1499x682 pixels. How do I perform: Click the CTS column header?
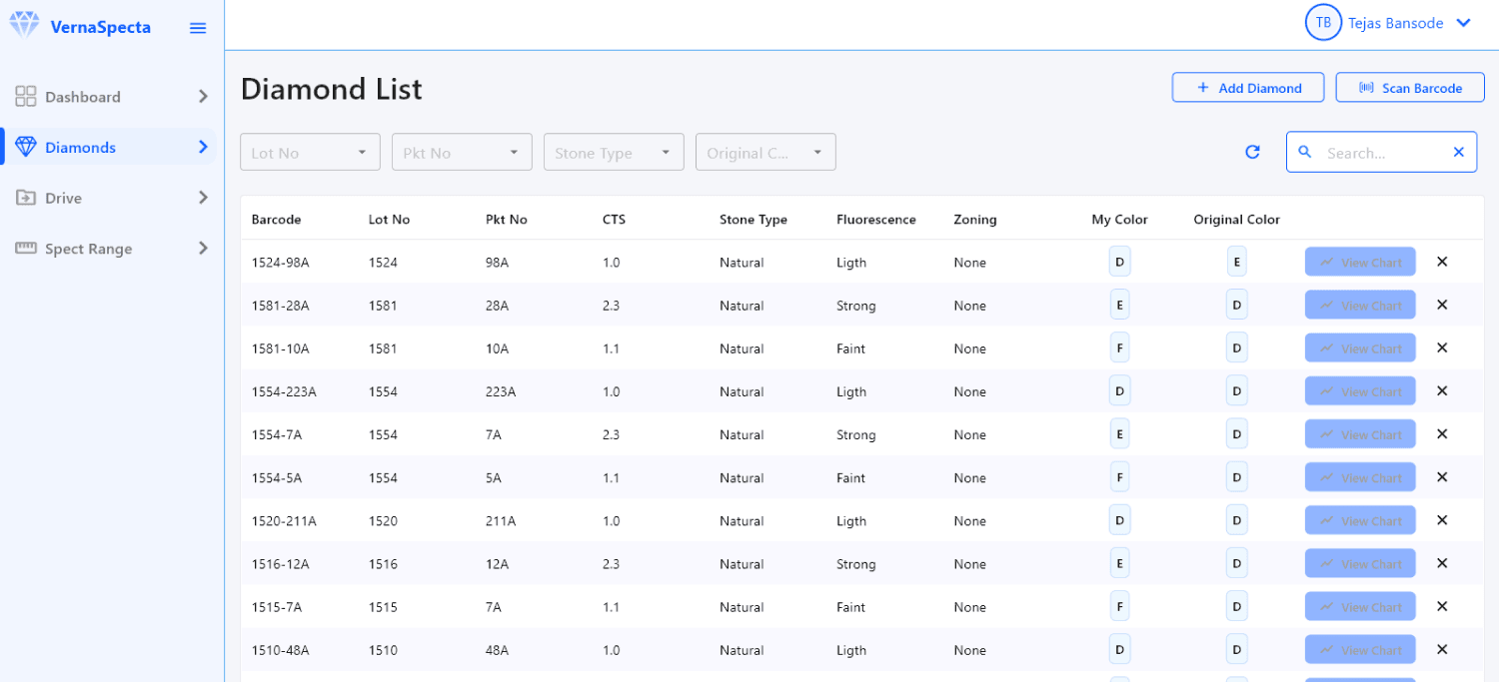pos(614,220)
